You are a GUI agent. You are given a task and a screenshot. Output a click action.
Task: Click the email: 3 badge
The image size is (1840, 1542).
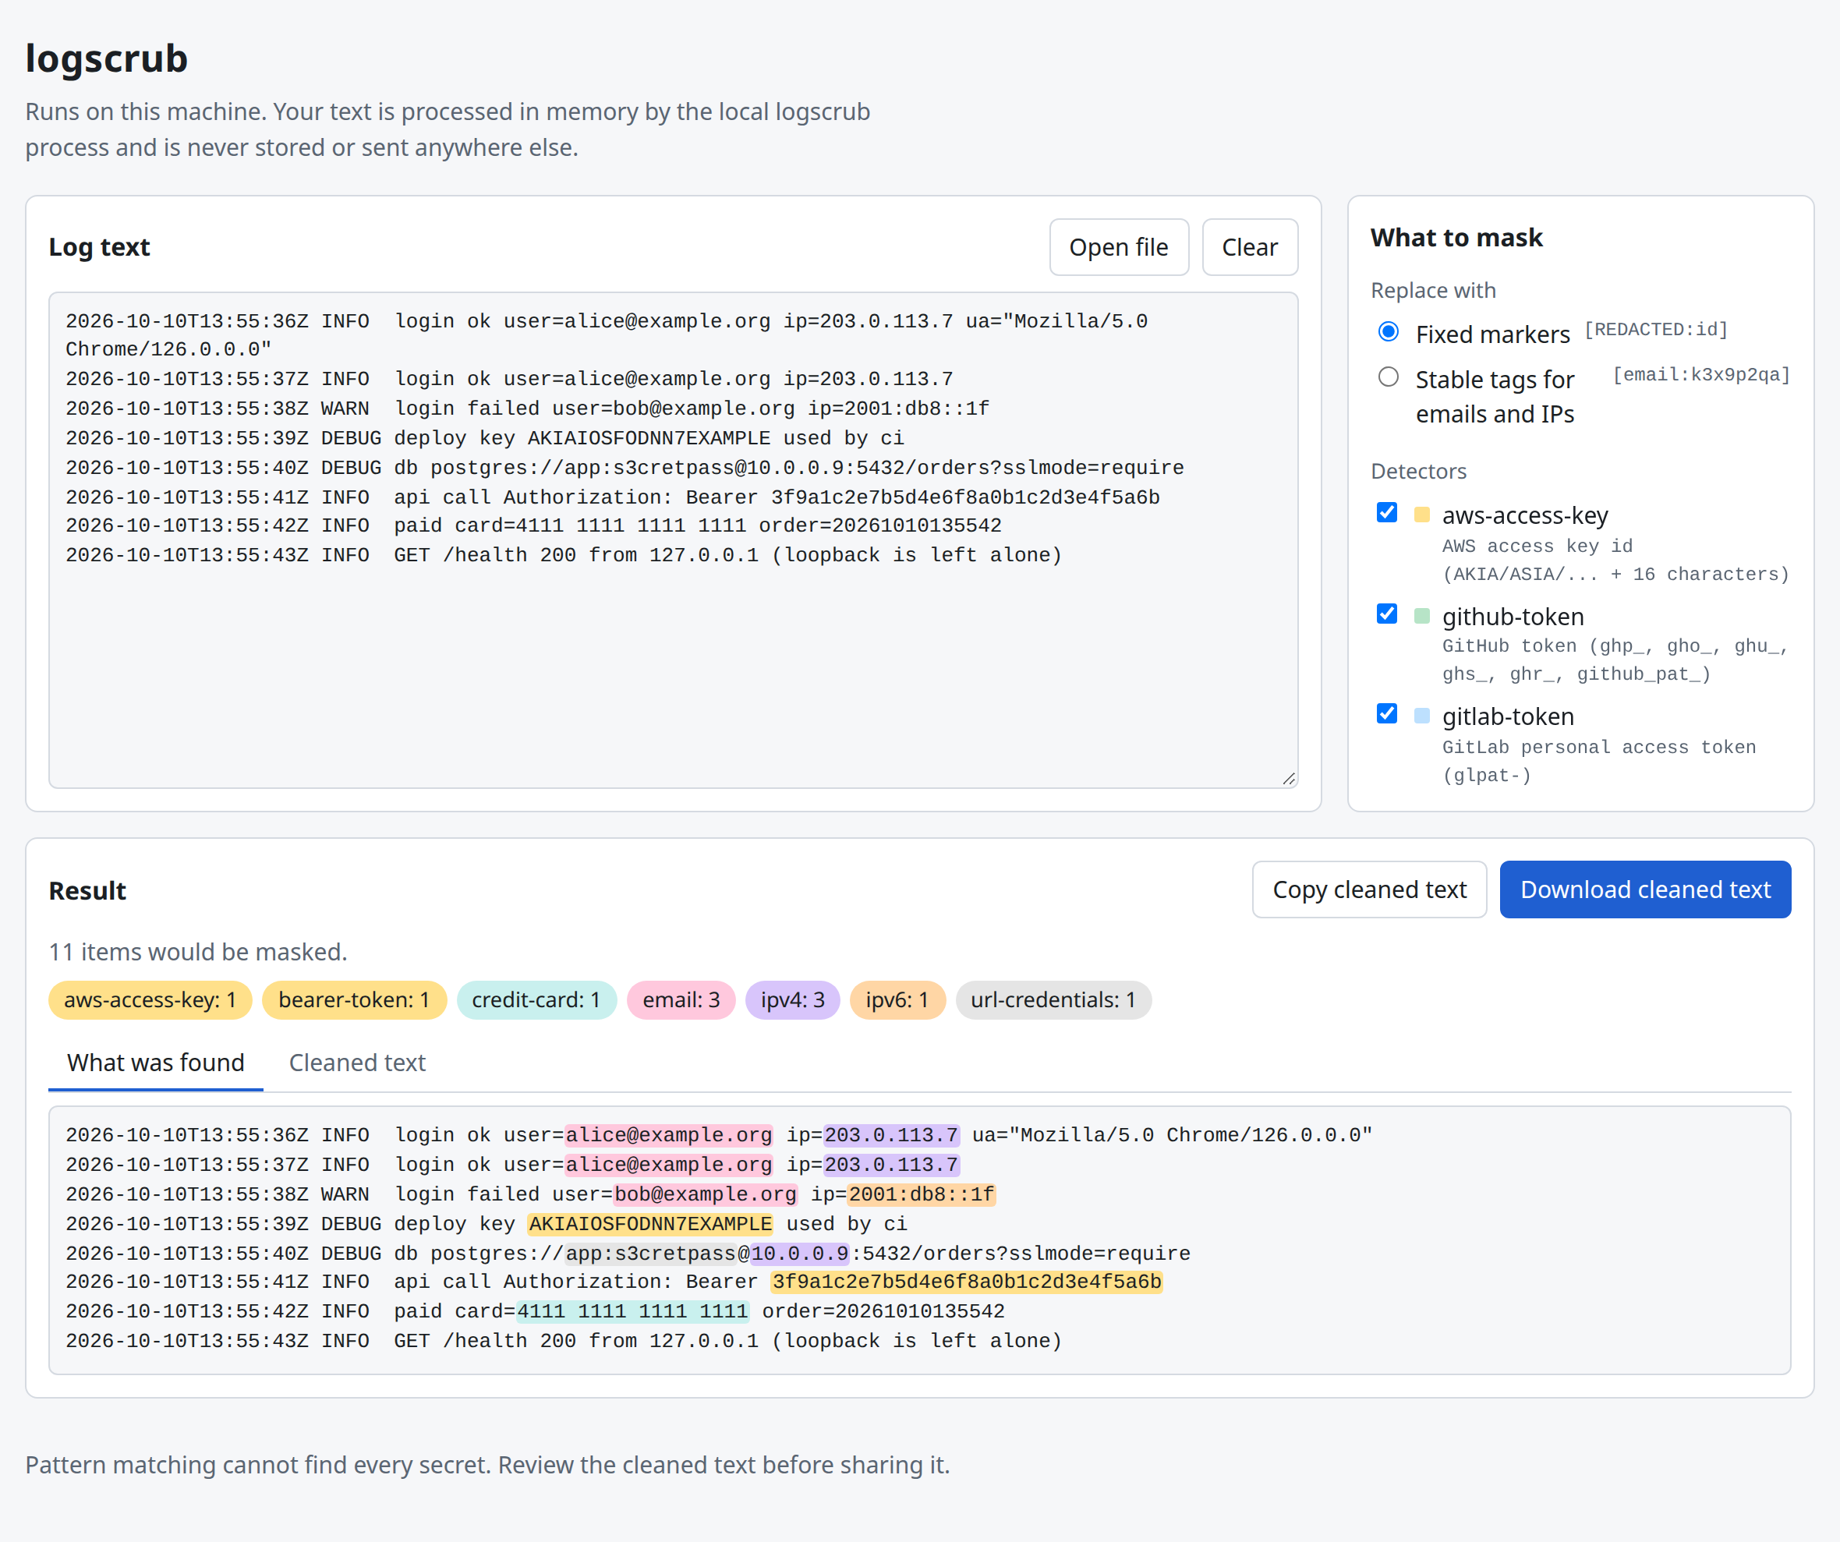coord(681,999)
